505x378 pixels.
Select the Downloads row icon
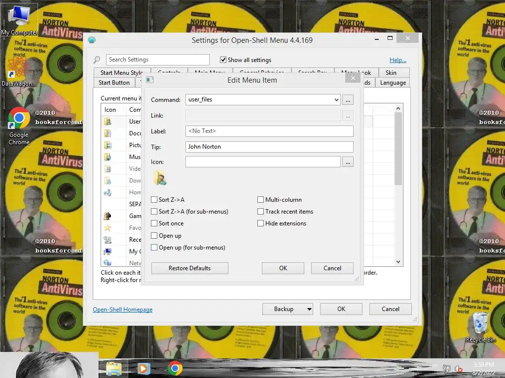pyautogui.click(x=107, y=180)
